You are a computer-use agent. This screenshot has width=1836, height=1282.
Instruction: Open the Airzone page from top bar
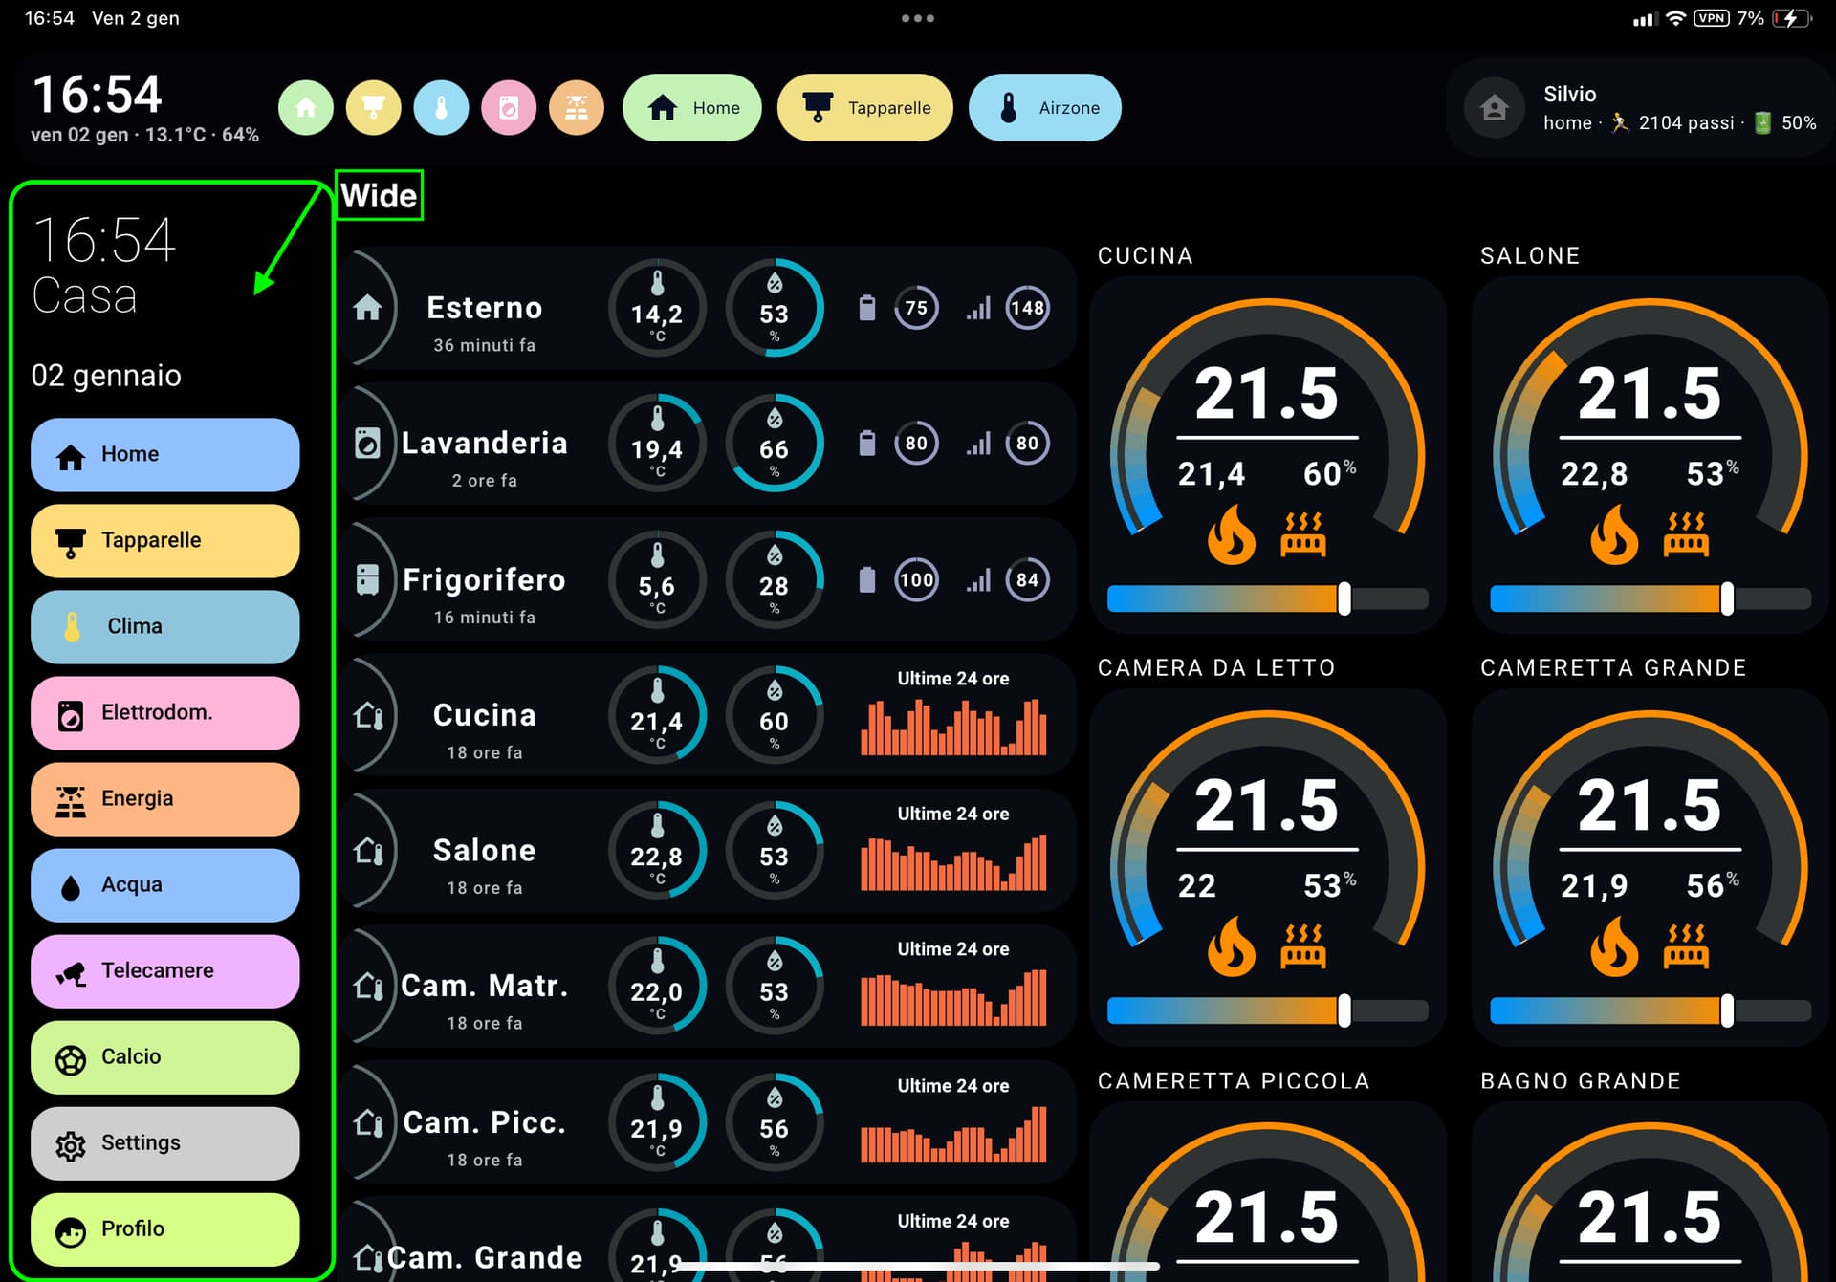(x=1044, y=108)
